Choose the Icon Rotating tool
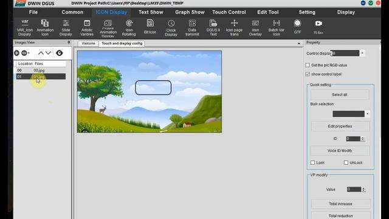This screenshot has height=219, width=389. pyautogui.click(x=129, y=27)
